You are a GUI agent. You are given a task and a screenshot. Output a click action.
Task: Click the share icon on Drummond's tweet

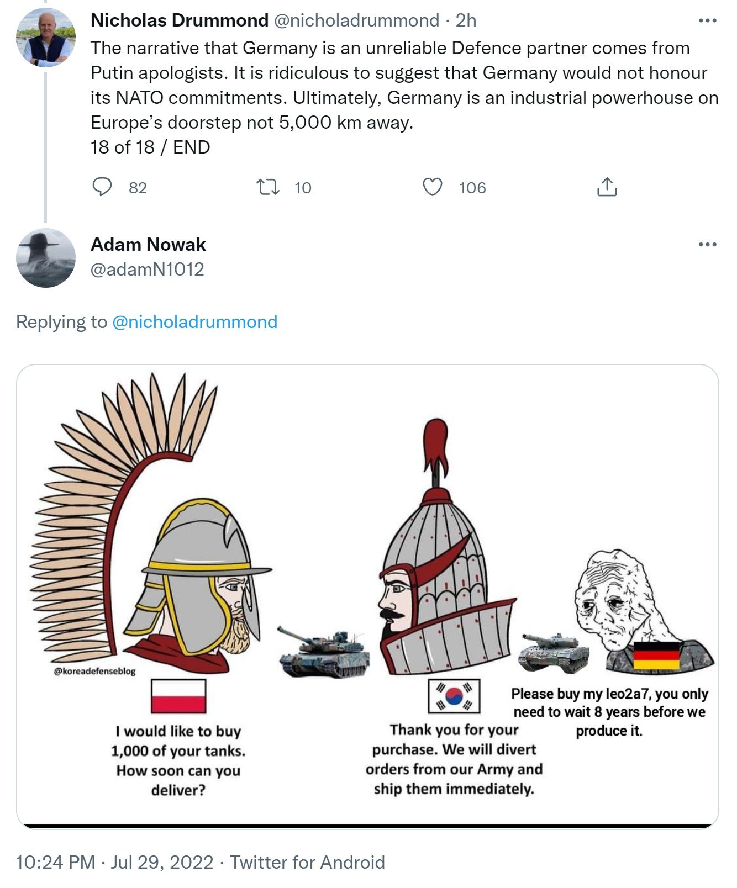coord(606,187)
